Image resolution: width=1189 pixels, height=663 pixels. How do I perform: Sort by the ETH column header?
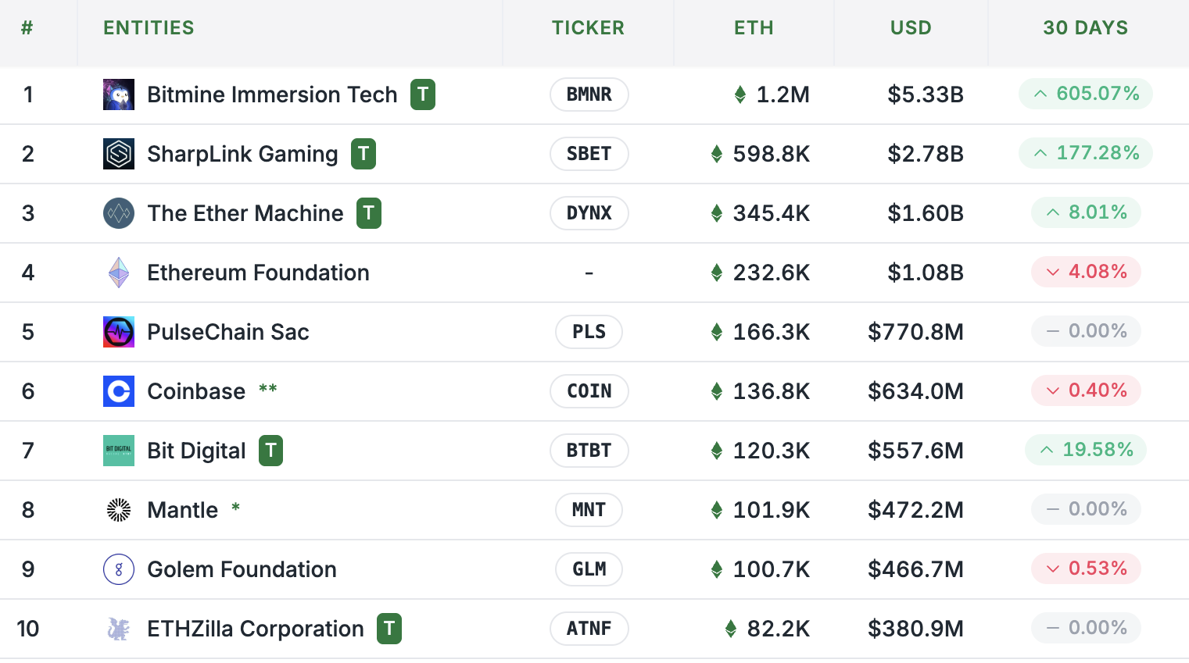coord(754,28)
